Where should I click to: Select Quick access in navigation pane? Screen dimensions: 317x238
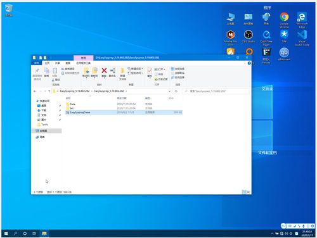43,101
